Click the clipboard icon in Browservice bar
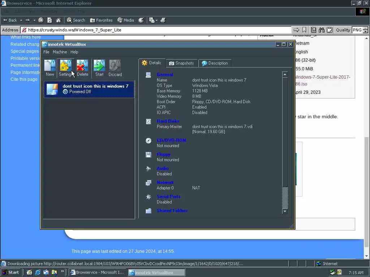This screenshot has width=370, height=277. (330, 30)
